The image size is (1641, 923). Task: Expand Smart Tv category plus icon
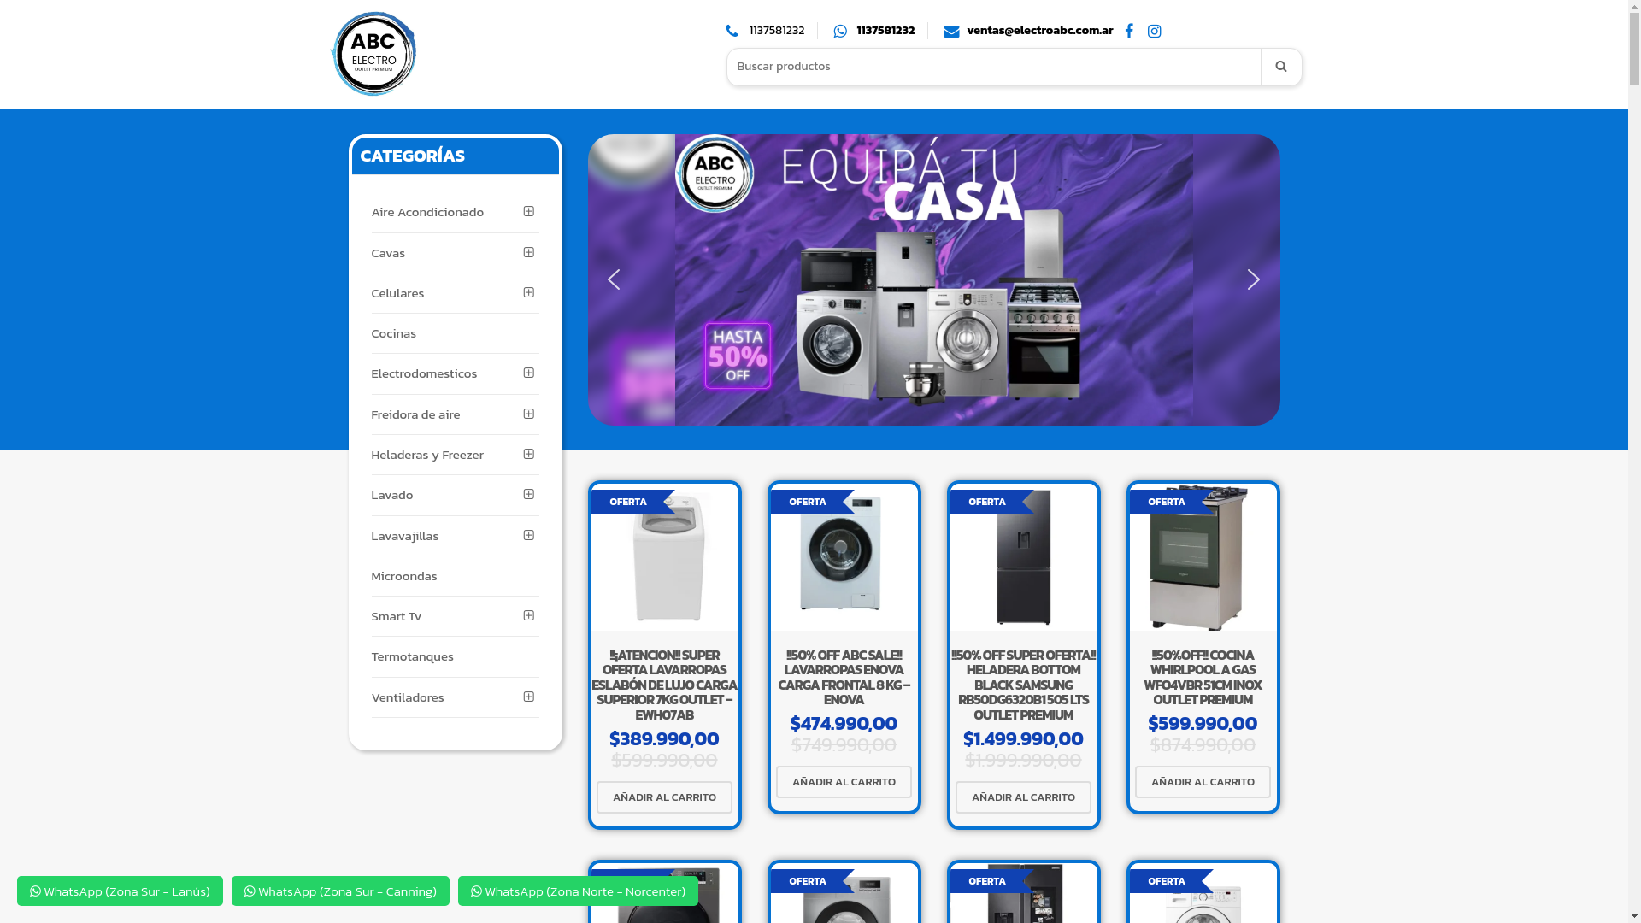pyautogui.click(x=529, y=615)
